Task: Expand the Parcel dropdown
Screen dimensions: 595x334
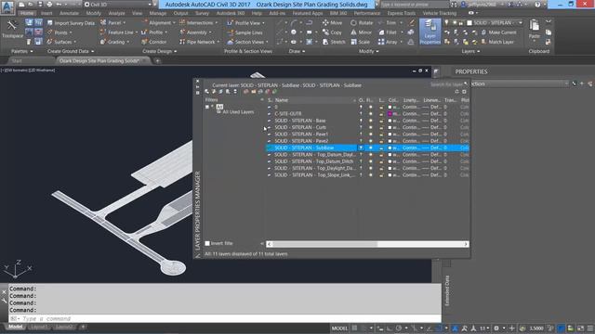Action: point(125,23)
